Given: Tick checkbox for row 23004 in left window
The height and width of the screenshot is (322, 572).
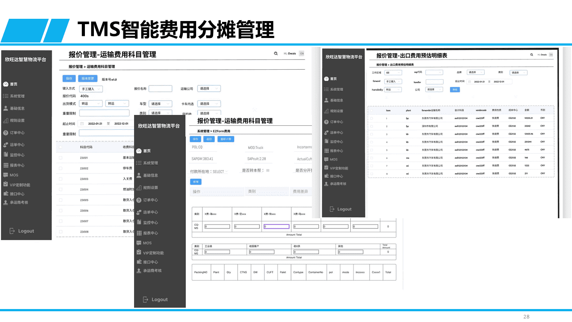Looking at the screenshot, I should [60, 190].
